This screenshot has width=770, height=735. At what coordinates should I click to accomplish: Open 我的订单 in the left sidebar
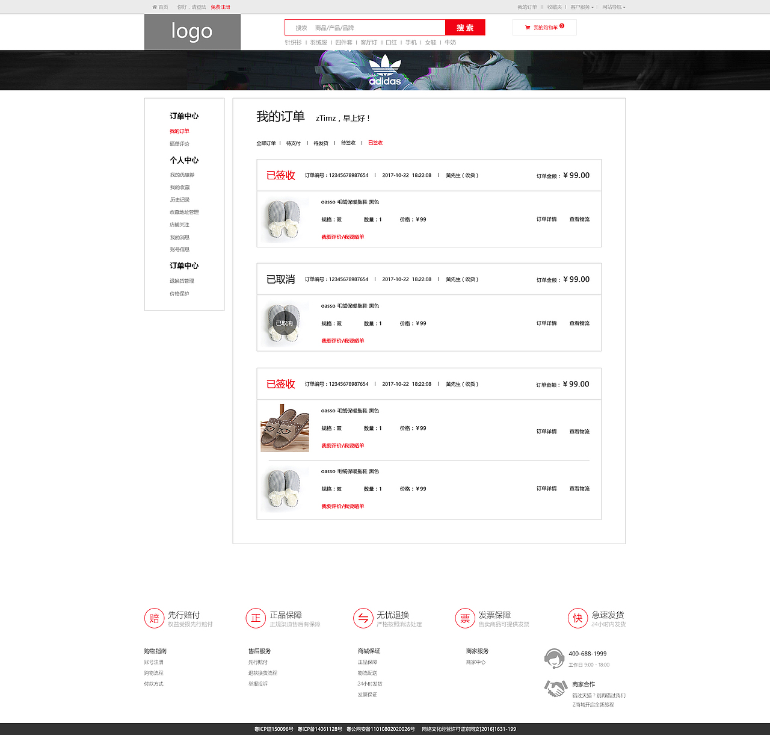179,131
